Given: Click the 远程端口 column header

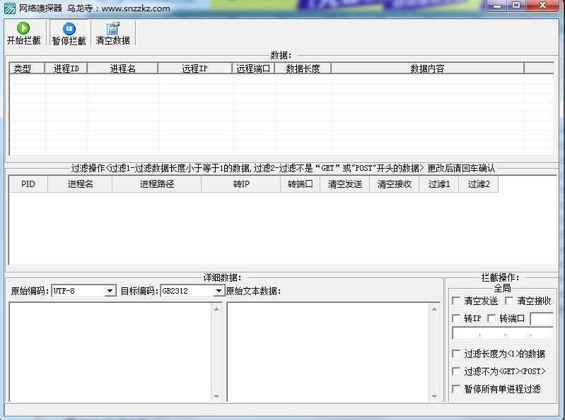Looking at the screenshot, I should (x=253, y=68).
